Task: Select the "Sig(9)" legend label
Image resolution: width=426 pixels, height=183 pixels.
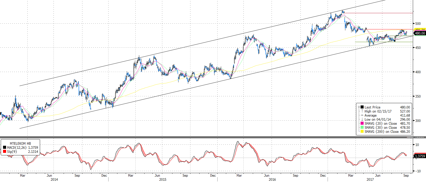Action: coord(12,152)
